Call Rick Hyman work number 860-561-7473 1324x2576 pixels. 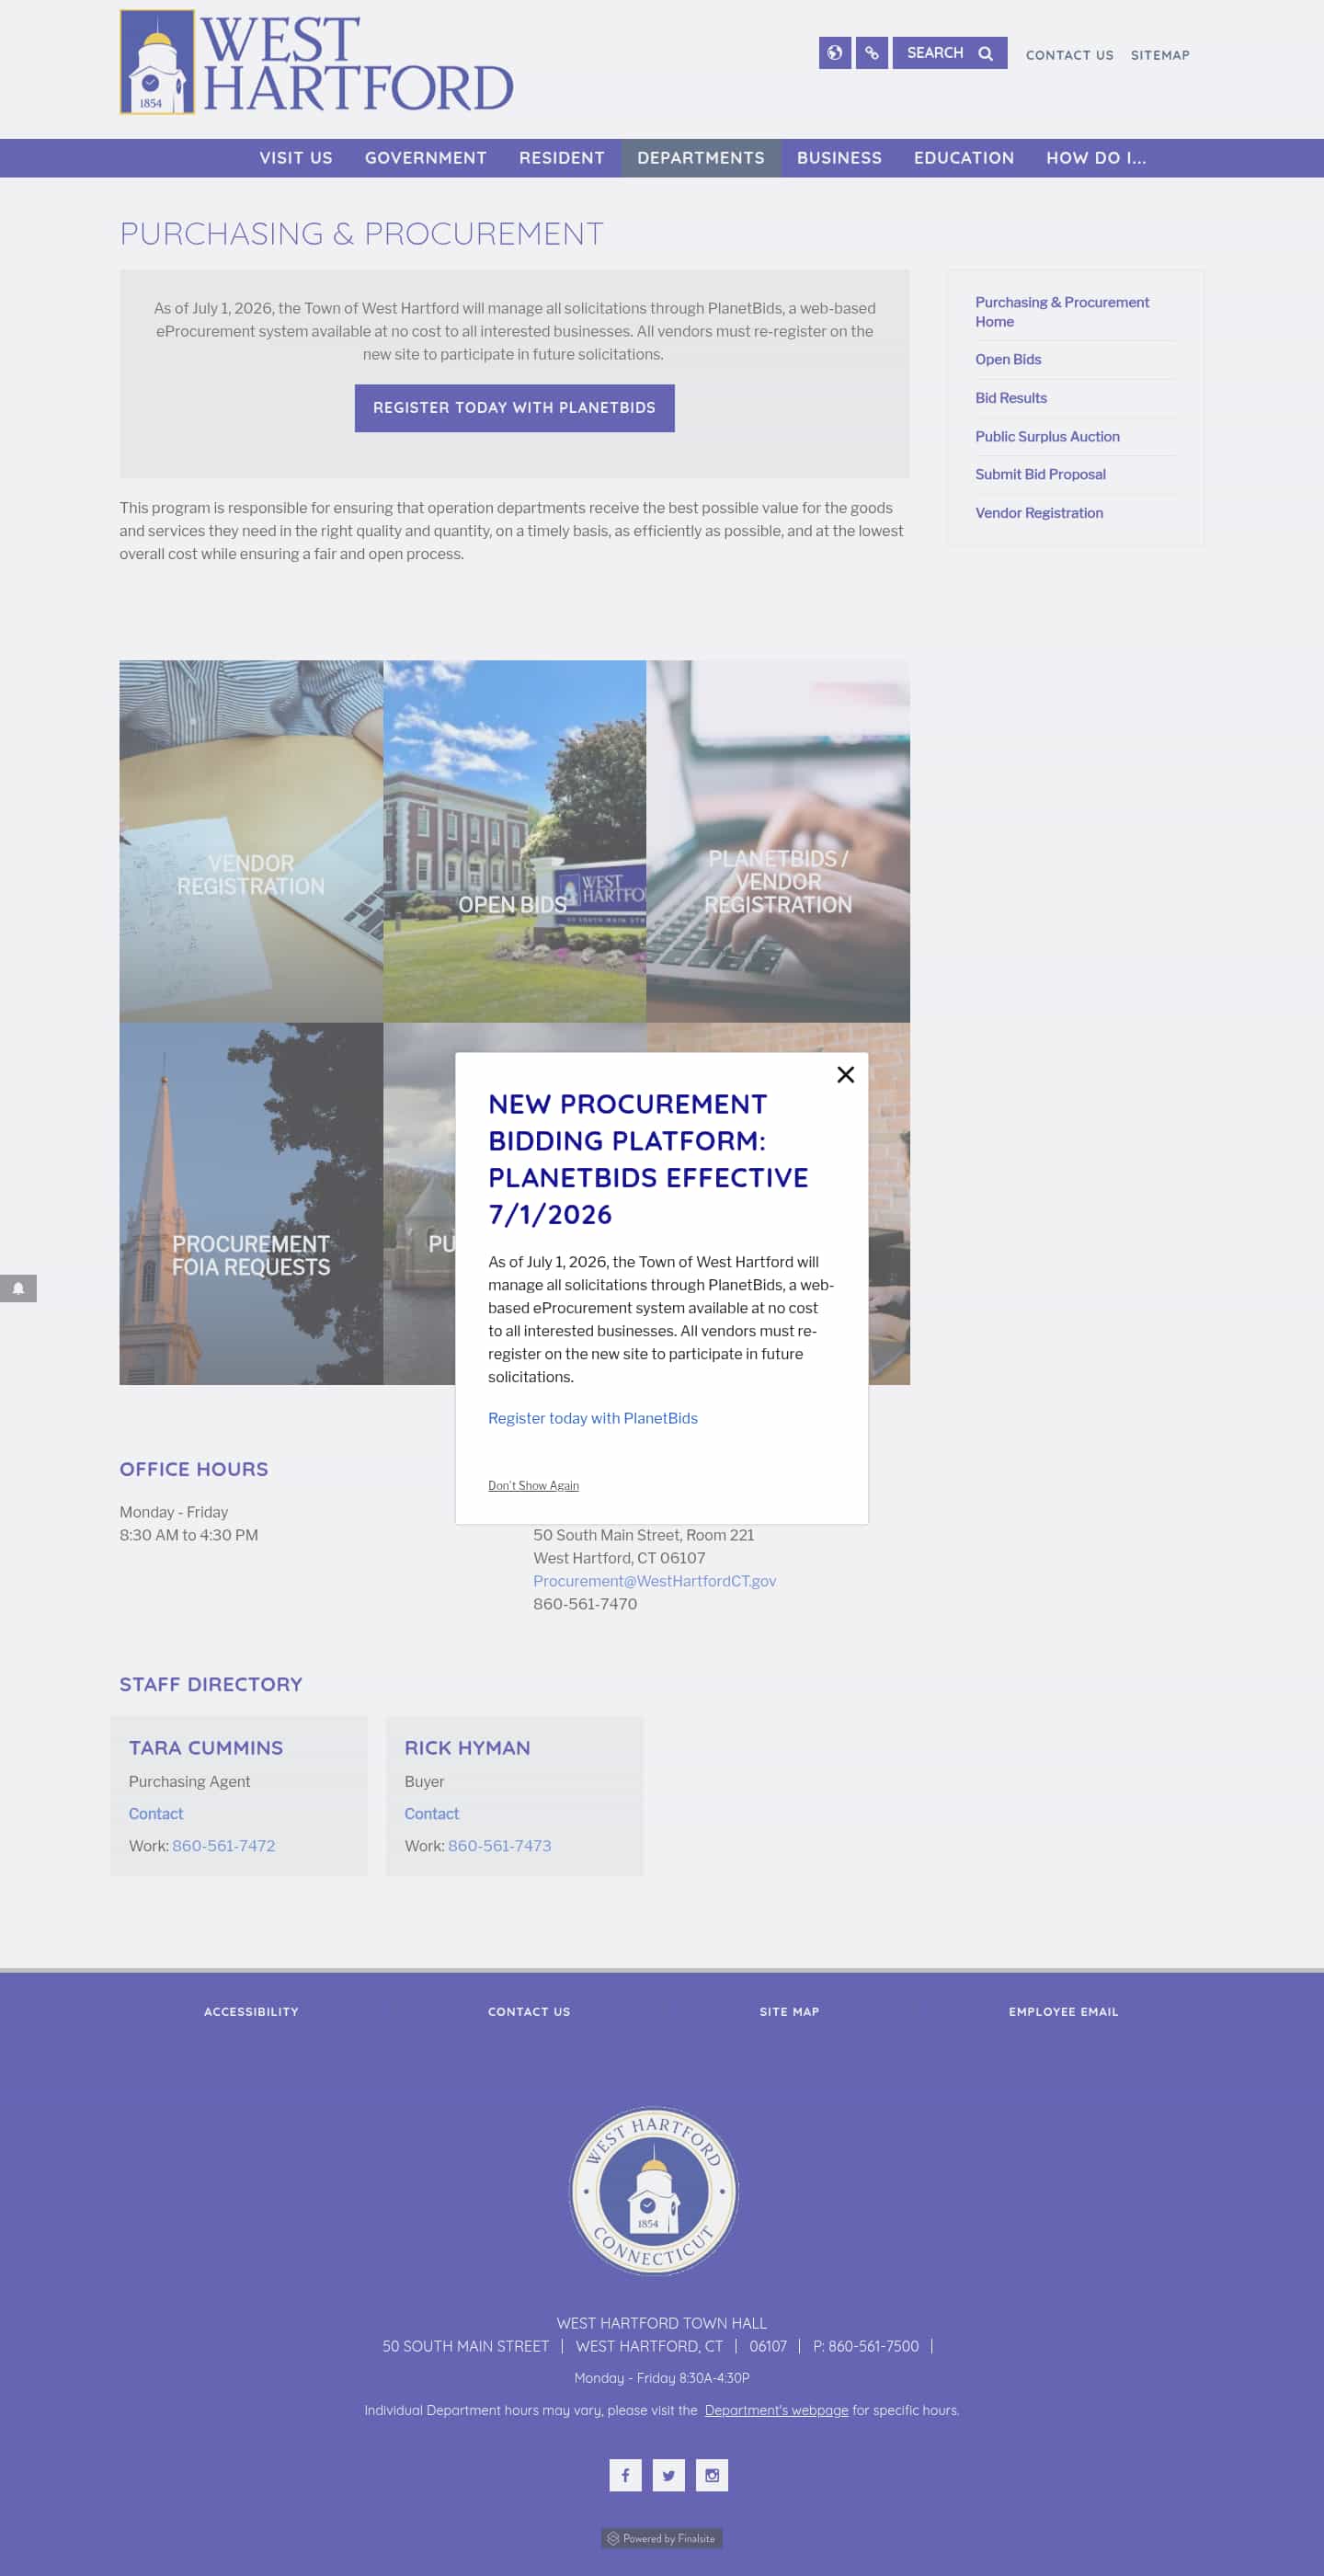[499, 1845]
